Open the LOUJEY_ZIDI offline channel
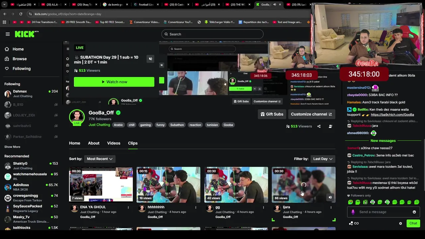 click(x=31, y=115)
